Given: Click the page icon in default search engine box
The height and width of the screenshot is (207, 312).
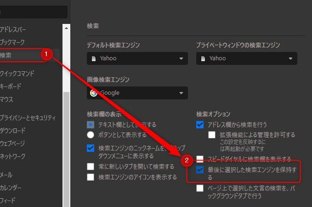Looking at the screenshot, I should coord(94,58).
